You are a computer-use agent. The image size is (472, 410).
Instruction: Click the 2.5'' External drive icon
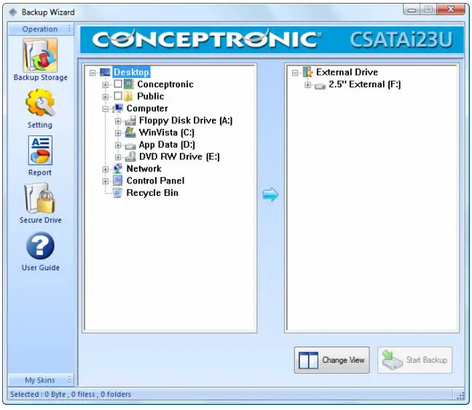point(320,87)
